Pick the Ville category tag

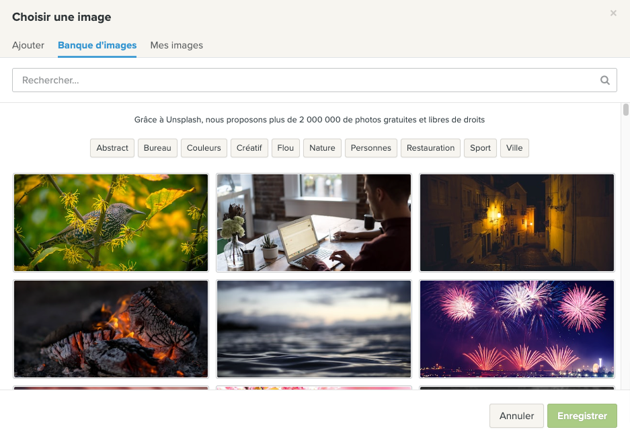click(x=514, y=148)
